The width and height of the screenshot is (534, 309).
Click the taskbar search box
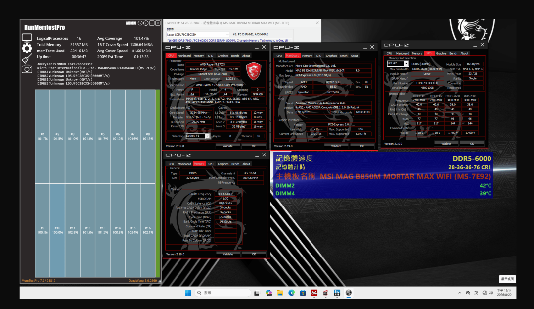222,293
